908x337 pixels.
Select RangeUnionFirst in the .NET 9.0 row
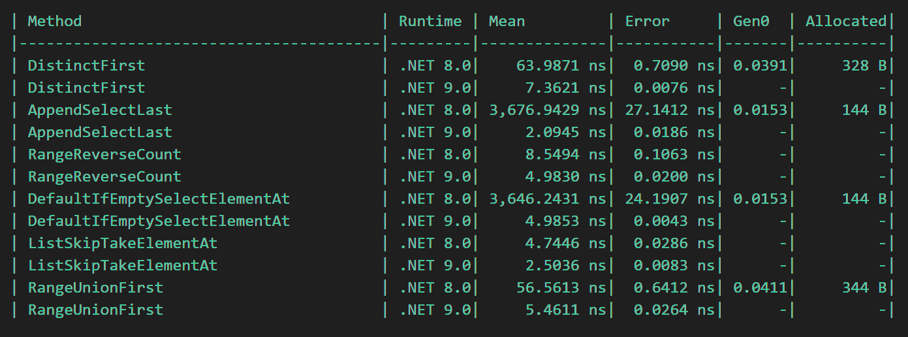[x=95, y=310]
